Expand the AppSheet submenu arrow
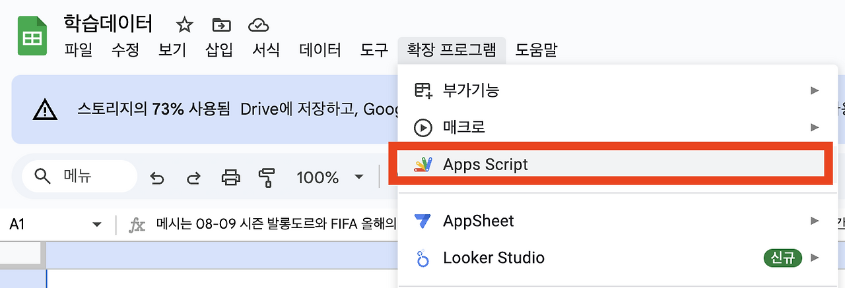The width and height of the screenshot is (845, 288). [815, 221]
